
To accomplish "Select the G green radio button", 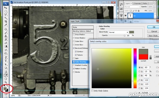I will pyautogui.click(x=140, y=84).
